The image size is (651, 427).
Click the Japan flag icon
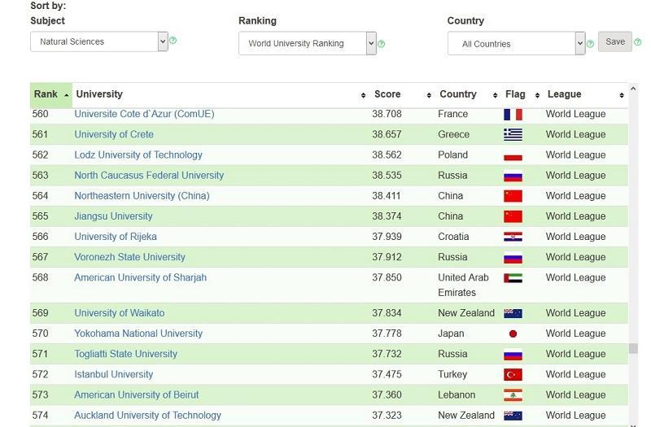(x=513, y=333)
